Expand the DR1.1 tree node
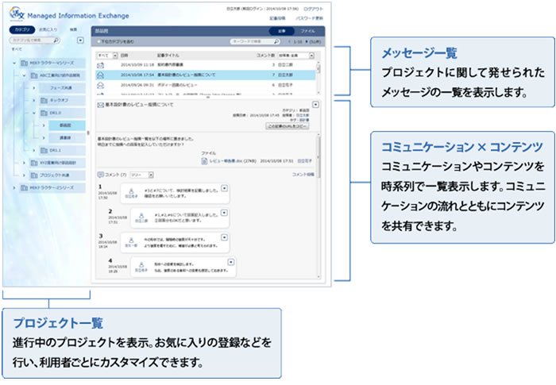Screen dimensions: 556x385 point(34,149)
